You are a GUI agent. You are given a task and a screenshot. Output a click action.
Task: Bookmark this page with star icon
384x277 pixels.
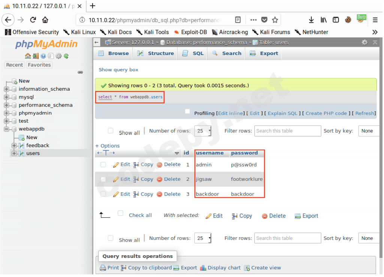point(275,20)
